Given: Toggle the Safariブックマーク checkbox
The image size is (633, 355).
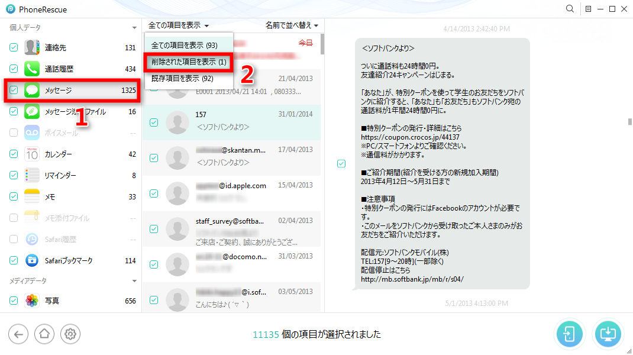Looking at the screenshot, I should click(14, 260).
